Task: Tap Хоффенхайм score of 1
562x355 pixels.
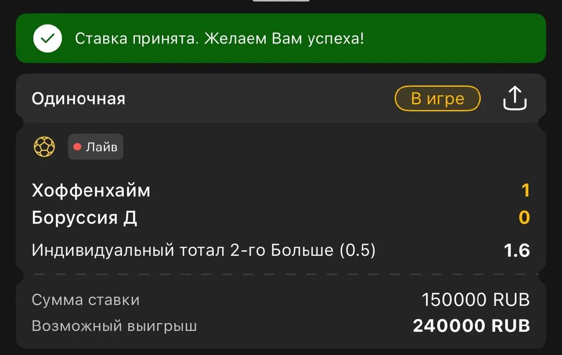Action: [525, 191]
